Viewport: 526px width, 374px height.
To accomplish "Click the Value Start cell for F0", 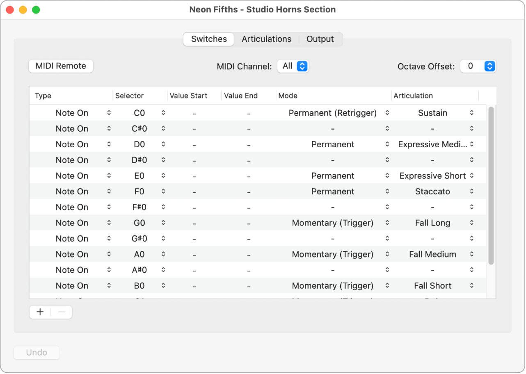I will [194, 192].
